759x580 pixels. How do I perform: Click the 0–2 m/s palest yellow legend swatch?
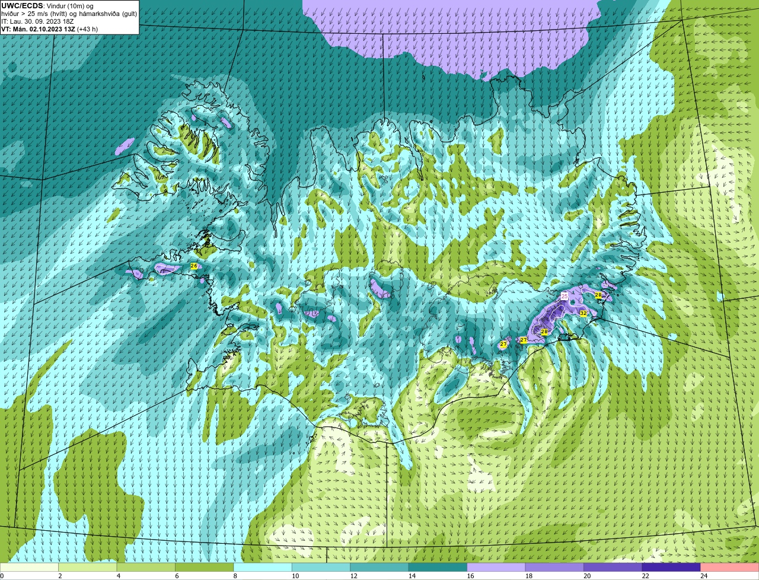click(x=29, y=567)
